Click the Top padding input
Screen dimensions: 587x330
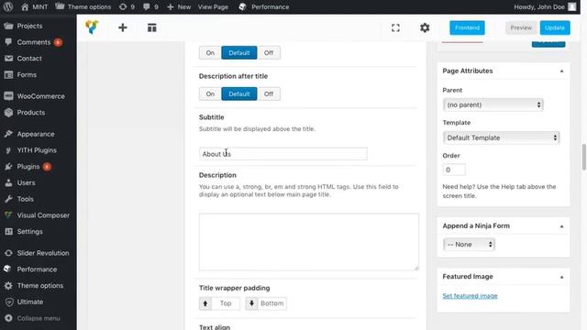[x=226, y=303]
